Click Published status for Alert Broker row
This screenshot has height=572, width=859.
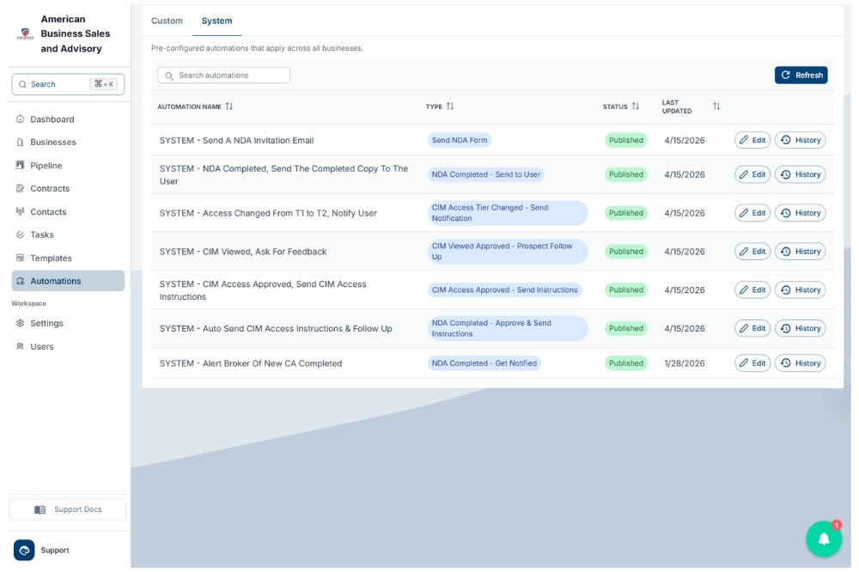tap(626, 363)
